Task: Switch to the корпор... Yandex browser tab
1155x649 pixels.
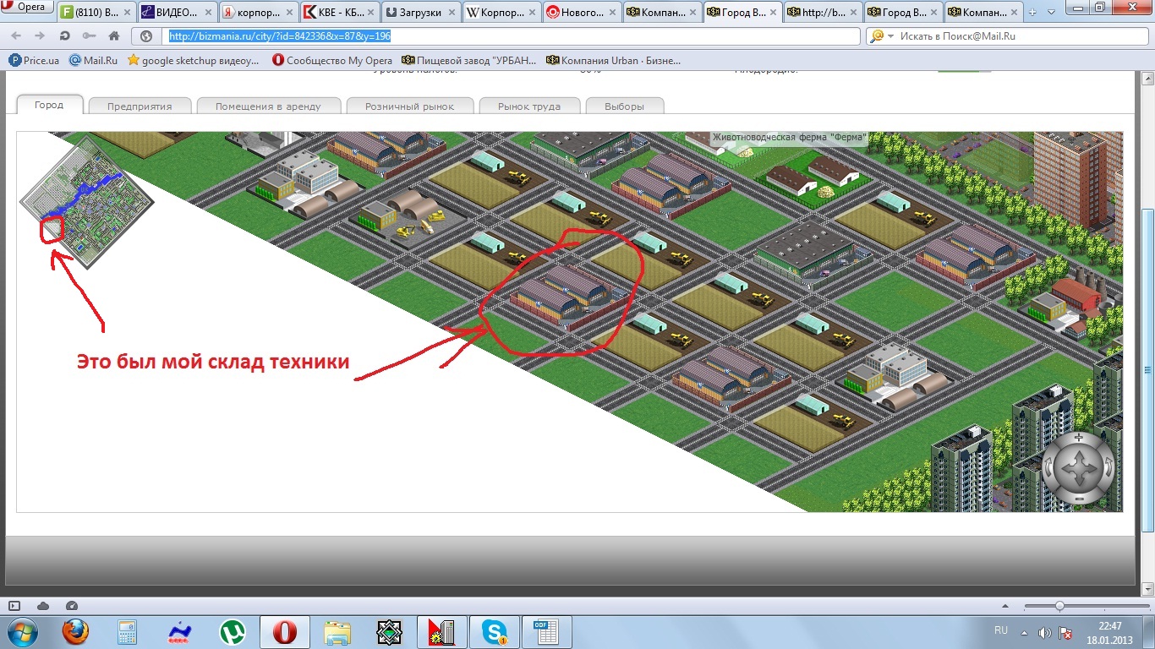Action: 259,13
